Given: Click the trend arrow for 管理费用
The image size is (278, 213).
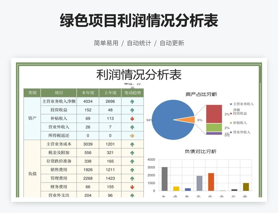Looking at the screenshot, I should [132, 178].
